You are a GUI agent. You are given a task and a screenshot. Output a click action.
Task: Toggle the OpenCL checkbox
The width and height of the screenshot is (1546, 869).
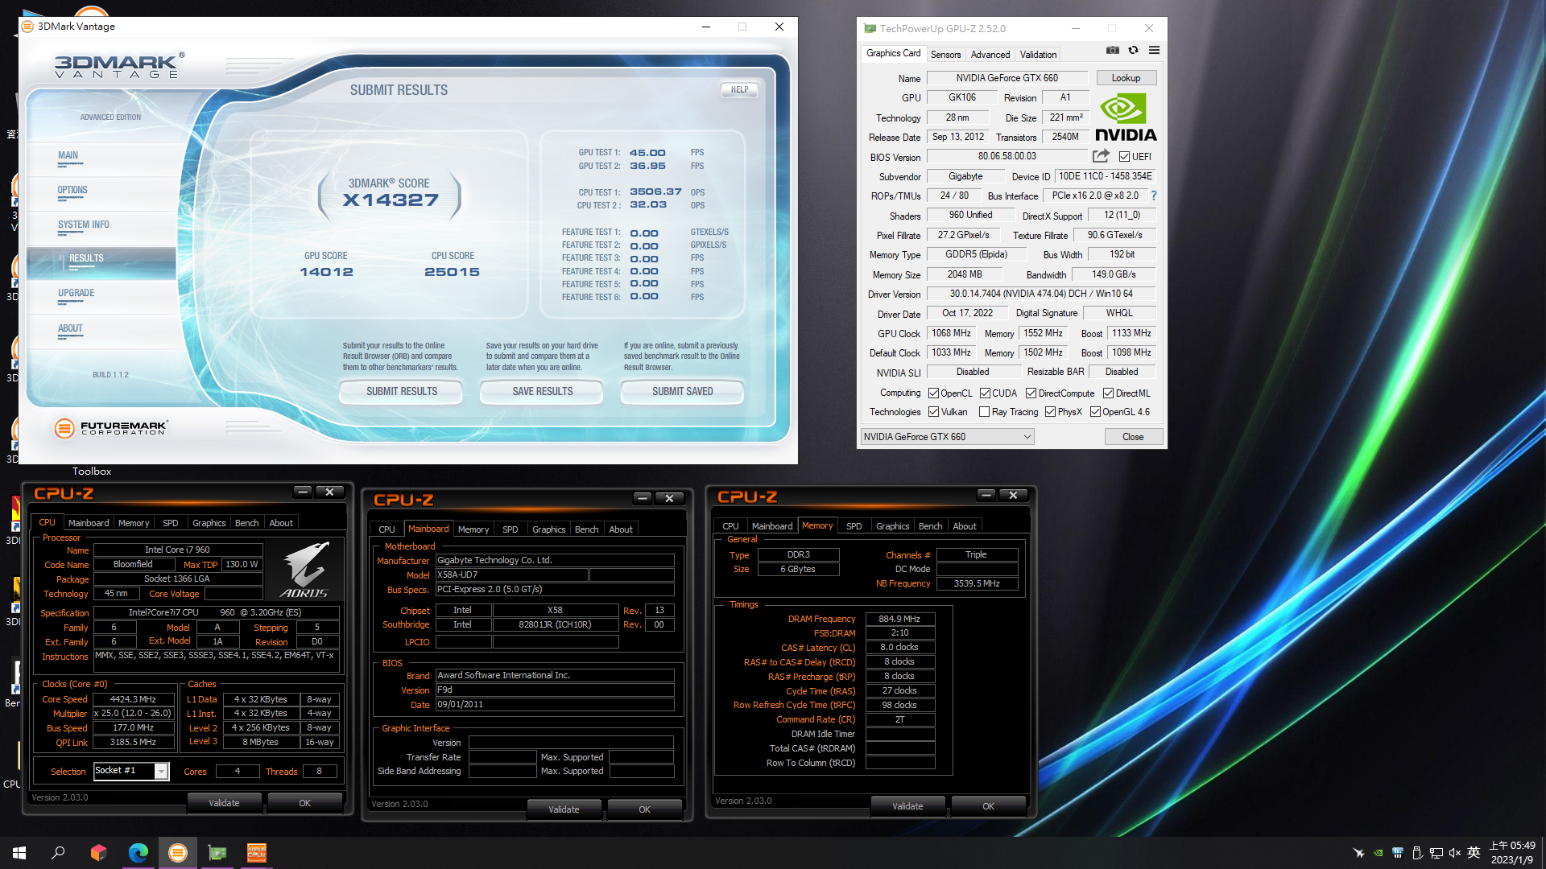934,393
